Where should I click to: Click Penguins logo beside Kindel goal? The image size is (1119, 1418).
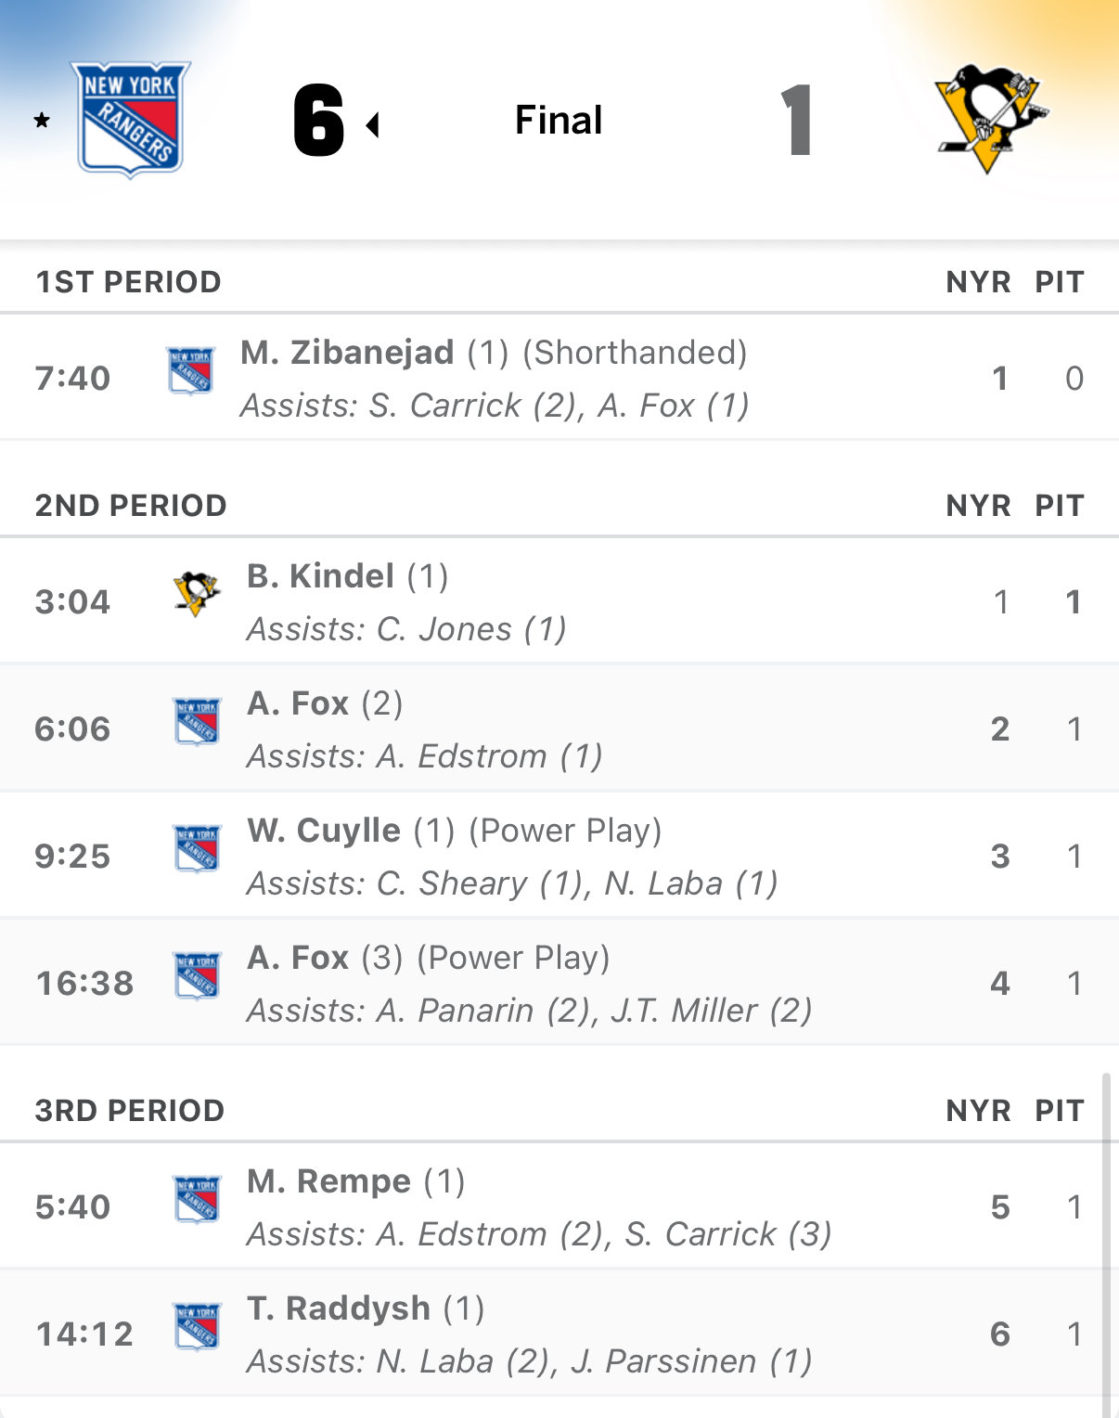[x=197, y=594]
